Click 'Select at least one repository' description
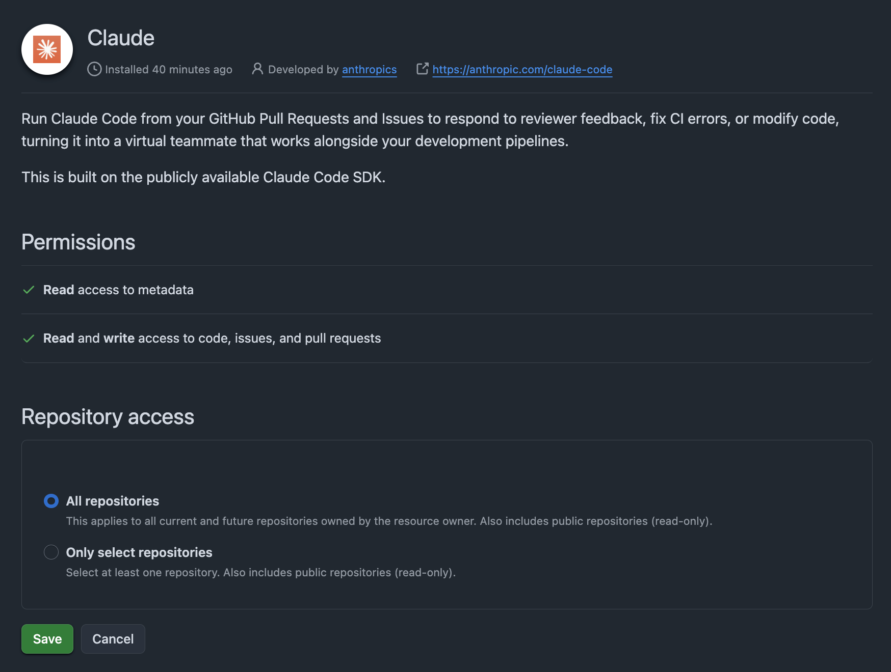Image resolution: width=891 pixels, height=672 pixels. 261,573
